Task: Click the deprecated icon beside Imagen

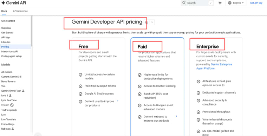Action: point(12,105)
